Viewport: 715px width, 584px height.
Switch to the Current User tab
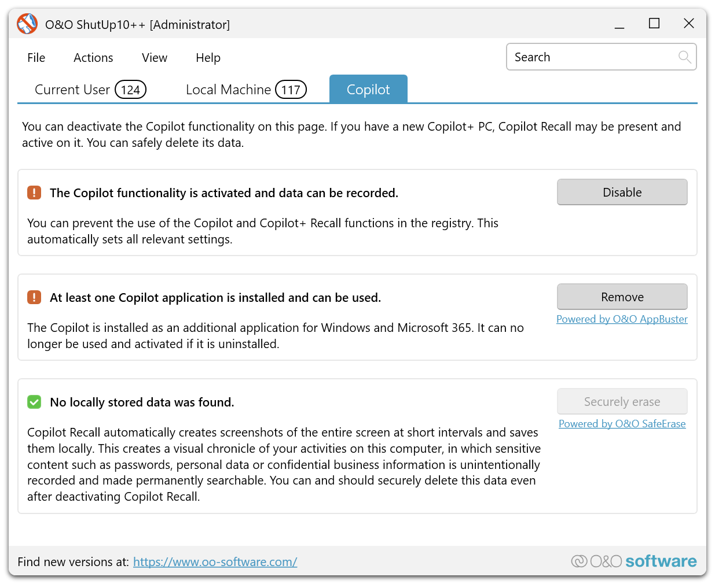coord(90,90)
